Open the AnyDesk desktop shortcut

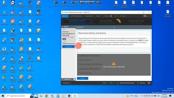[x=13, y=22]
